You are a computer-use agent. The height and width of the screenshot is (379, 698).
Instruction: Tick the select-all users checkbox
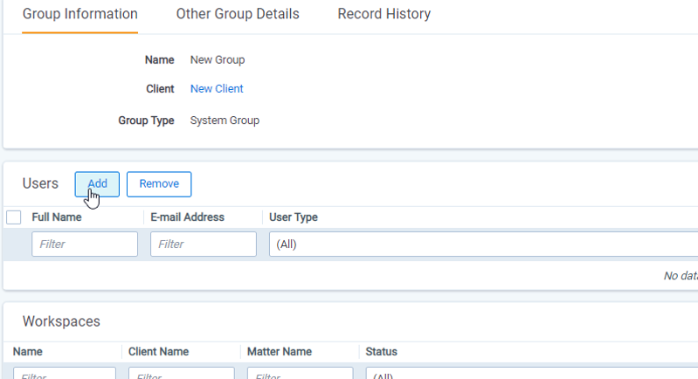pos(14,217)
